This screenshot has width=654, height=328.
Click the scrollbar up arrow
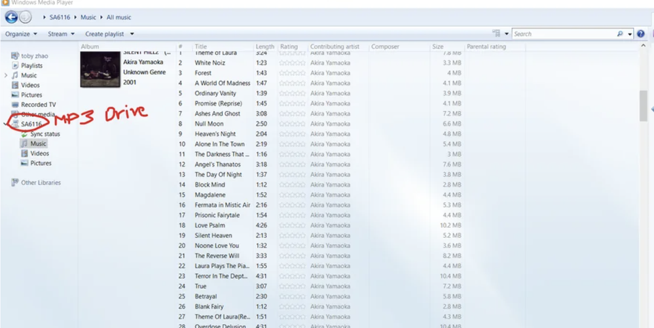tap(643, 45)
